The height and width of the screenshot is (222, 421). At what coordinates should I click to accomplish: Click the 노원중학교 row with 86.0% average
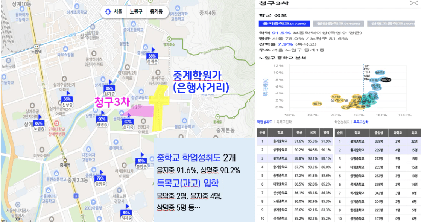pyautogui.click(x=295, y=201)
